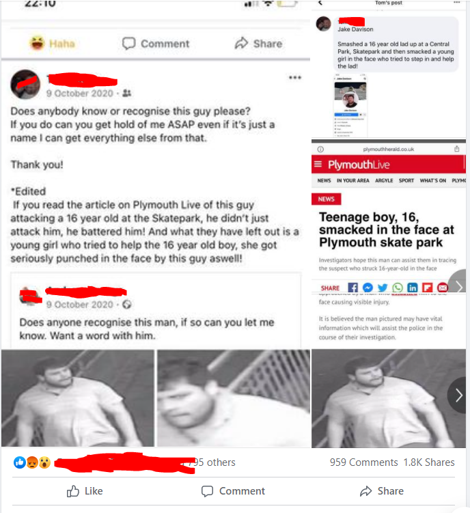Open the three-dots post options menu
This screenshot has height=513, width=470.
coord(294,78)
